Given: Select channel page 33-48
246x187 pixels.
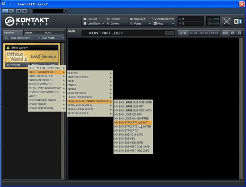Looking at the screenshot, I should [204, 33].
